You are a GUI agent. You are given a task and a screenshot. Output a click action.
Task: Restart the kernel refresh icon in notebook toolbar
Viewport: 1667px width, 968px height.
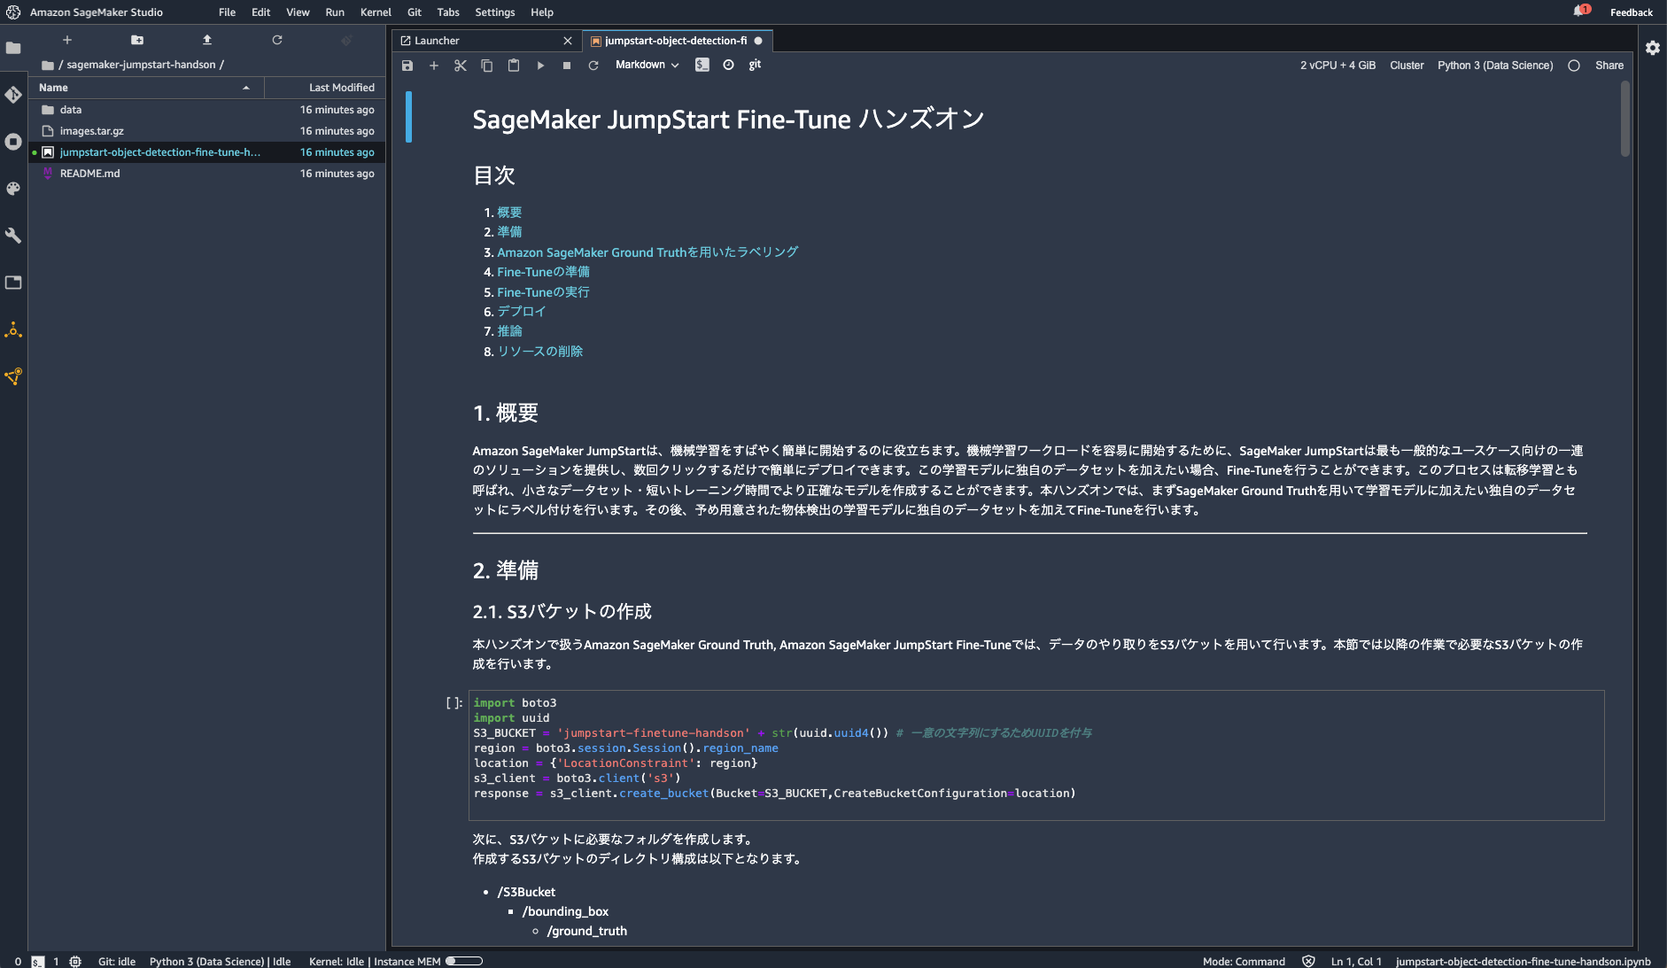[x=593, y=66]
